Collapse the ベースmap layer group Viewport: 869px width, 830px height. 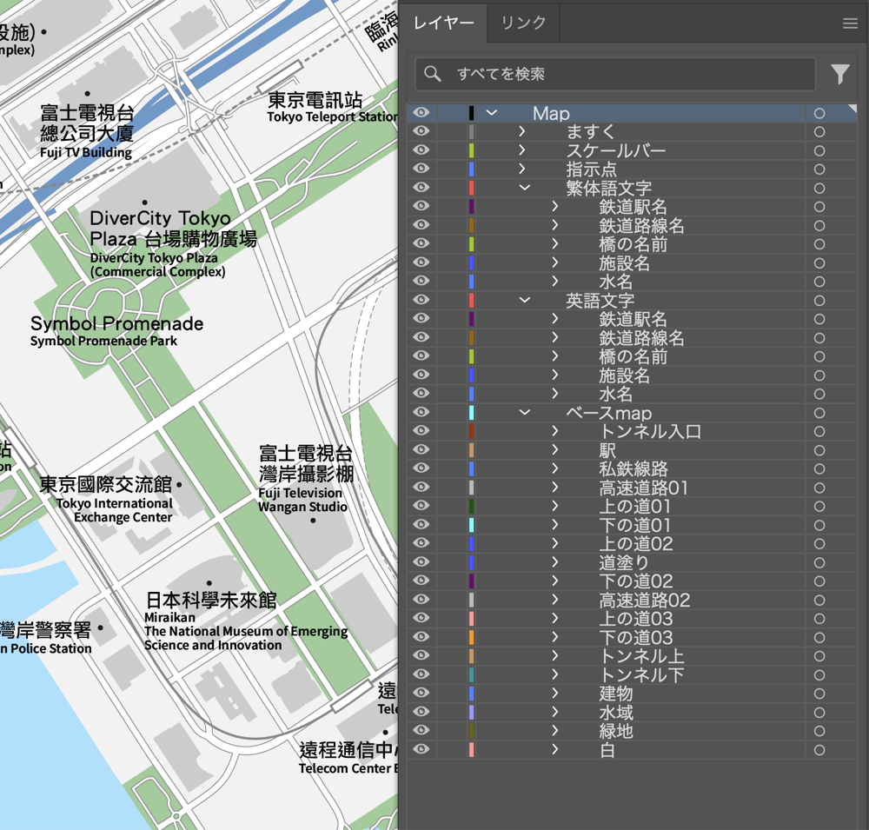[x=524, y=413]
